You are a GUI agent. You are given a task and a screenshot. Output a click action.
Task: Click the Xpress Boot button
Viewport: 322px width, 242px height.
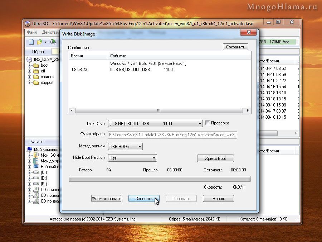coord(215,158)
